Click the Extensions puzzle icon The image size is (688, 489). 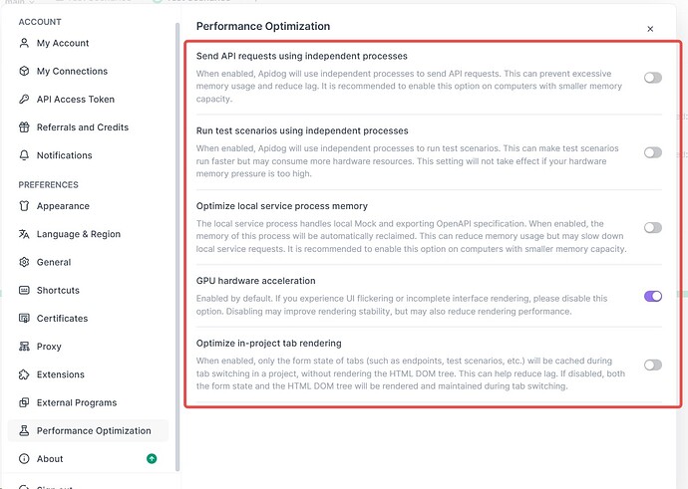[24, 374]
